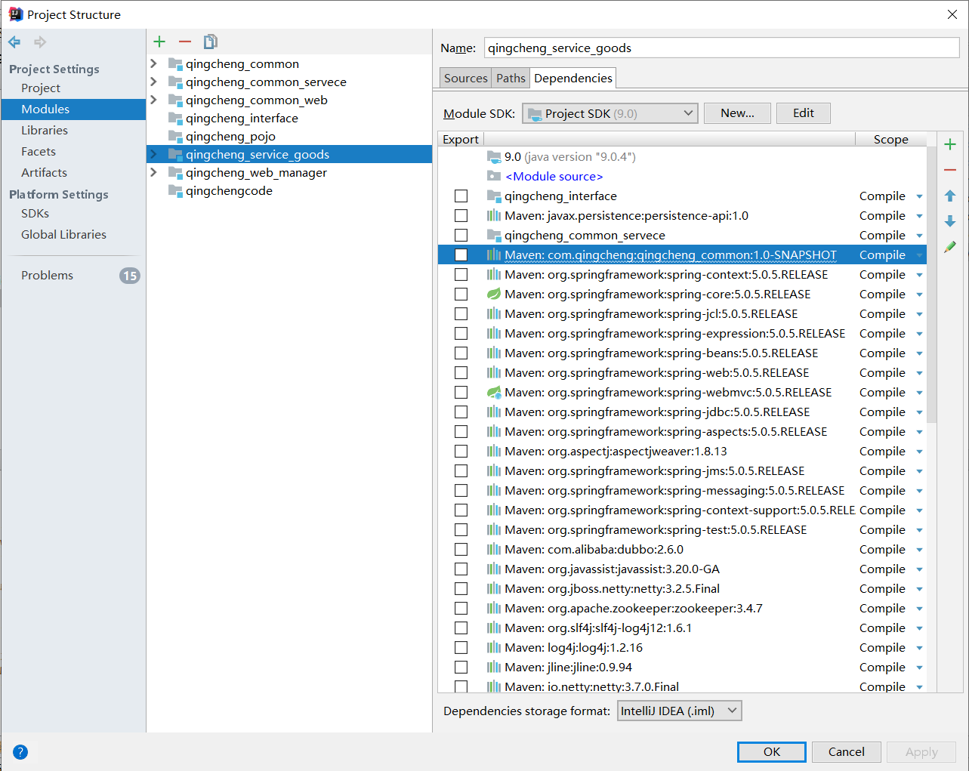The height and width of the screenshot is (771, 969).
Task: Click the 9.0 SDK folder icon
Action: (494, 157)
